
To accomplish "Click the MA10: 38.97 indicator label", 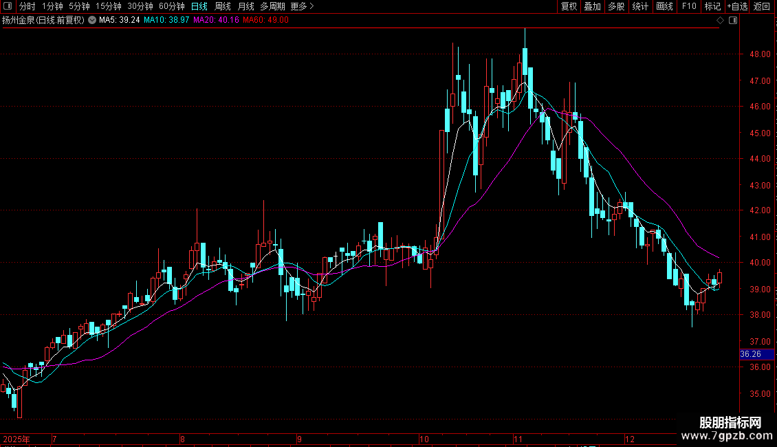I will [x=166, y=21].
